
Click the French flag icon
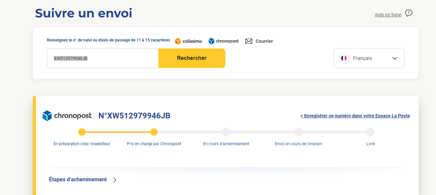tap(344, 58)
